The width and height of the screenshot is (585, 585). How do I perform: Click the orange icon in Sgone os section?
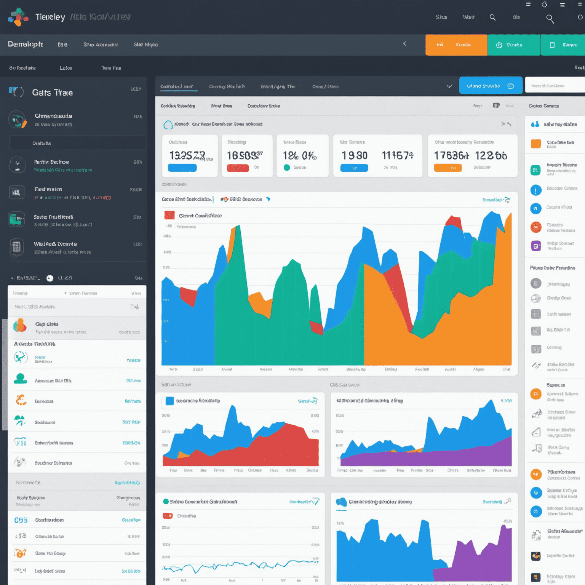(x=536, y=394)
